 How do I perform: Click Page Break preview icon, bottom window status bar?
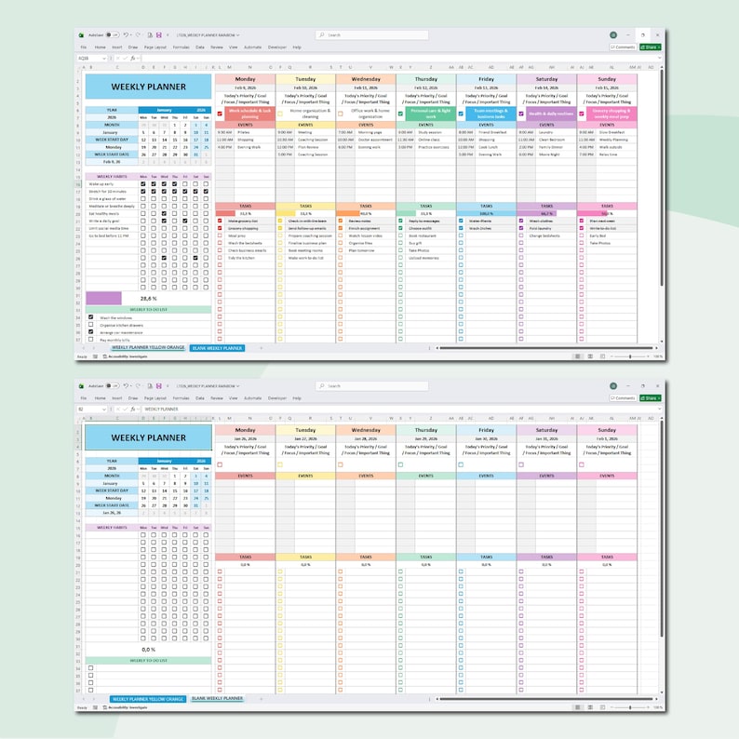click(x=602, y=707)
